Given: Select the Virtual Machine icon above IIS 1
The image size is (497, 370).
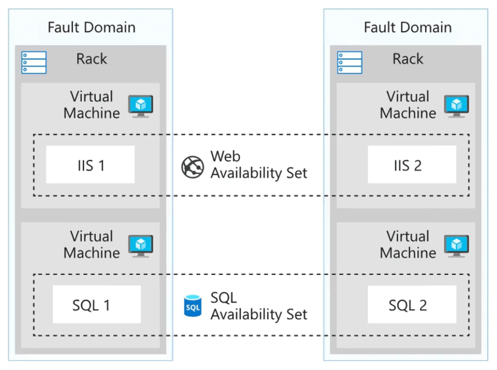Looking at the screenshot, I should pos(141,105).
